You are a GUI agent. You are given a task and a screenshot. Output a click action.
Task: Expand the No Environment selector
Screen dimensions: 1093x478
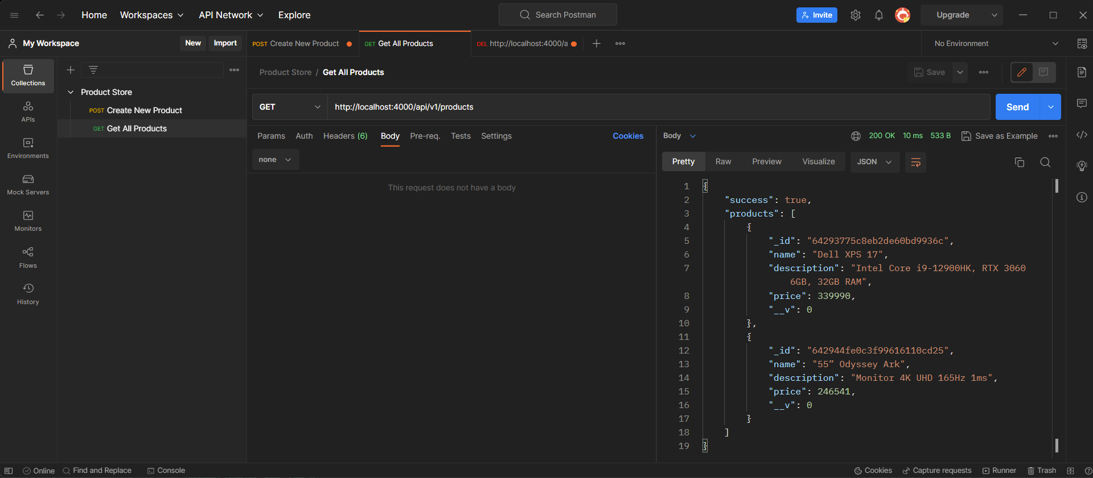pos(996,44)
